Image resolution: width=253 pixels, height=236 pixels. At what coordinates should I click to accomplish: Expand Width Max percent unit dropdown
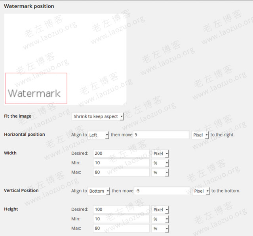tap(160, 172)
